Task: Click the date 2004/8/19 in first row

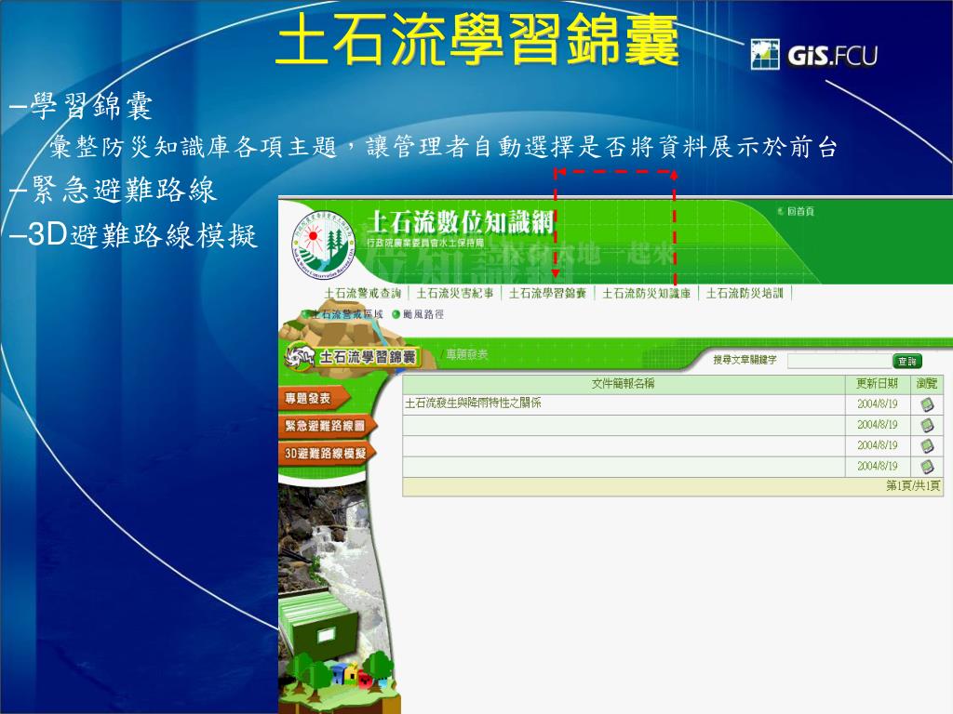Action: [877, 404]
